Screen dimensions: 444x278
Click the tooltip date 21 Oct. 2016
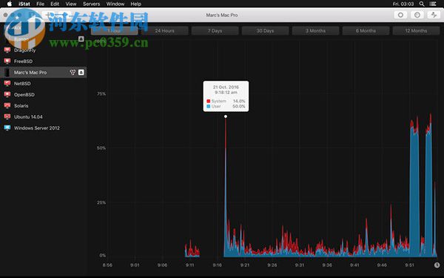tap(226, 87)
